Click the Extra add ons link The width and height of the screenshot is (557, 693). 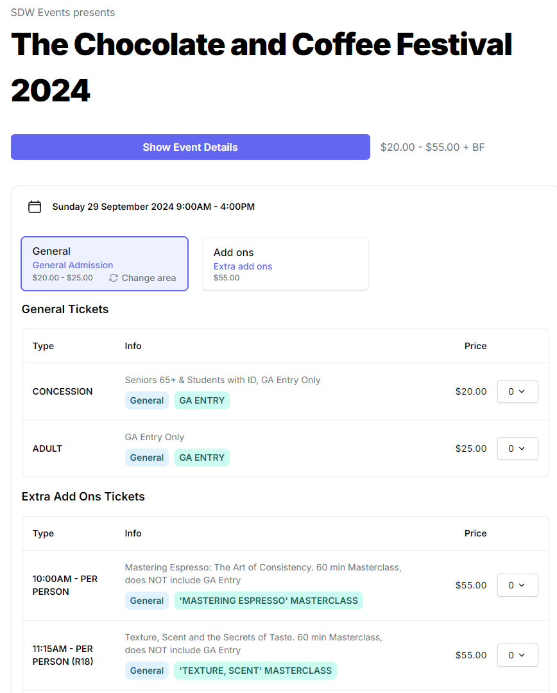243,266
